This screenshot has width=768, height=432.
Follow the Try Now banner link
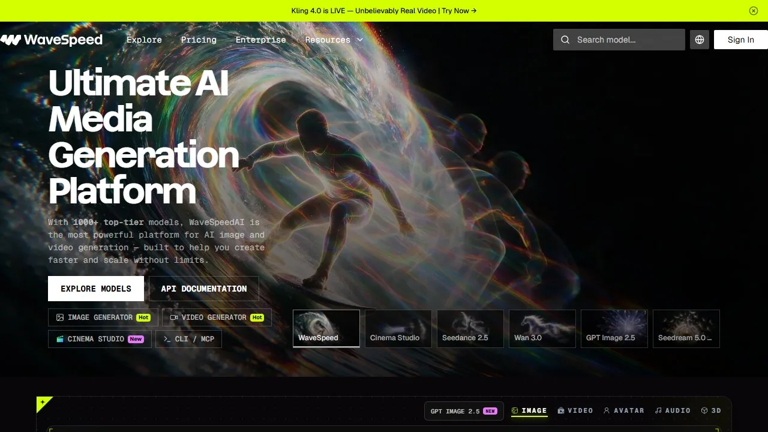[460, 11]
